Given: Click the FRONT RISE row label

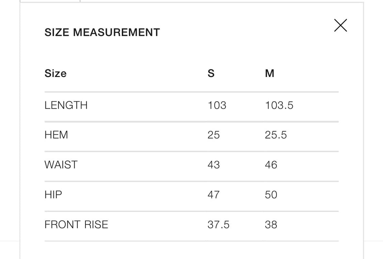Looking at the screenshot, I should click(76, 225).
